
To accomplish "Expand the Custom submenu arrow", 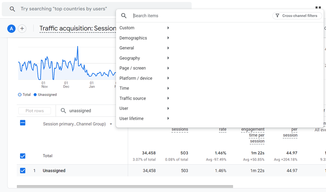I will tap(168, 28).
